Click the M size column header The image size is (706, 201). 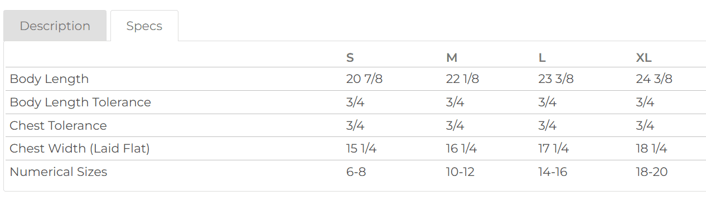coord(452,58)
